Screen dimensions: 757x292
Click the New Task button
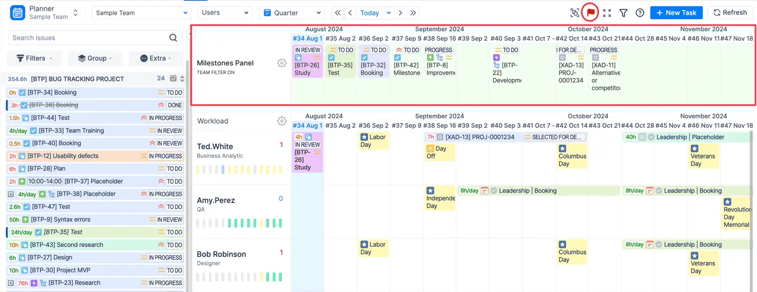point(676,13)
